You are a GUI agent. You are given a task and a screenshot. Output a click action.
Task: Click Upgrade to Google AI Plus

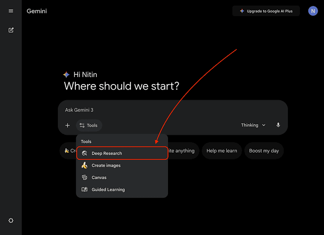266,11
